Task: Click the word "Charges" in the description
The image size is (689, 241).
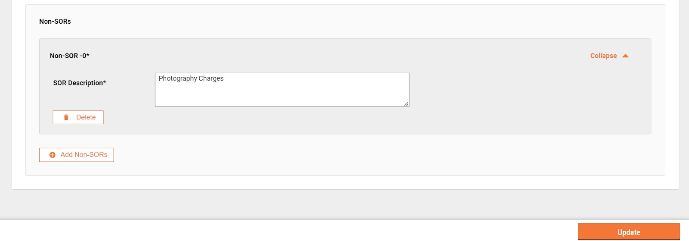Action: coord(211,78)
